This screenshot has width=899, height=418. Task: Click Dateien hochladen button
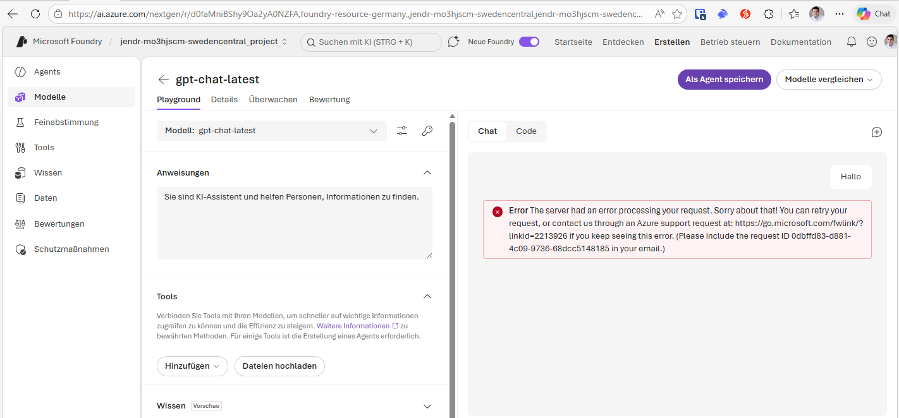coord(279,366)
